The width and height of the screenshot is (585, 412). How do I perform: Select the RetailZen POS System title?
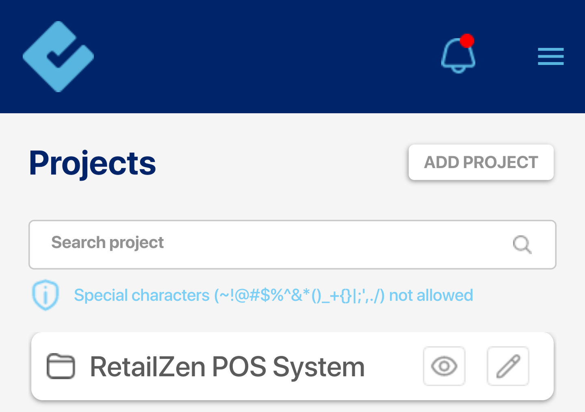[227, 367]
